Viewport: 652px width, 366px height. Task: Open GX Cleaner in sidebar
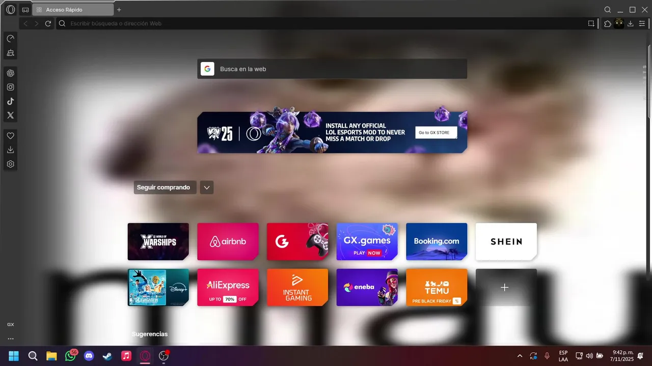pos(10,53)
